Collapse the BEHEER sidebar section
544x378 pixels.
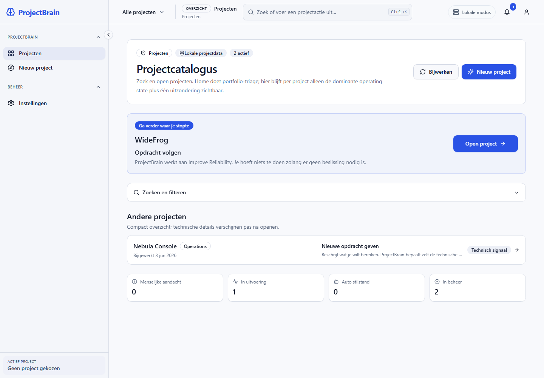tap(98, 87)
